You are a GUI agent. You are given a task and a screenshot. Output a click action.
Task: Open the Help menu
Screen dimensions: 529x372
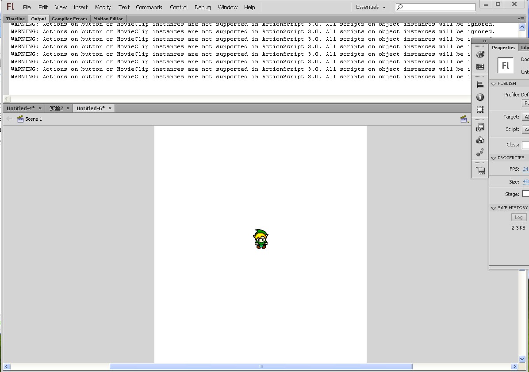249,7
